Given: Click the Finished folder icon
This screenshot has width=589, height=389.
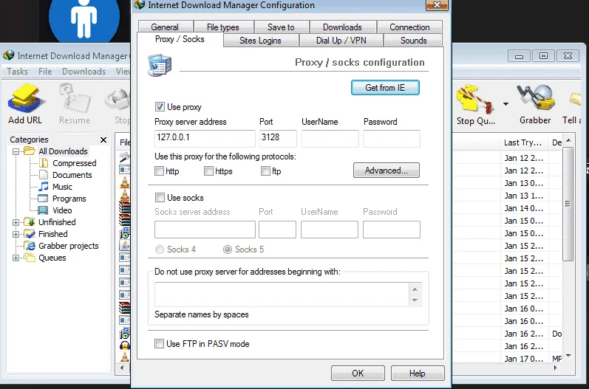Looking at the screenshot, I should pyautogui.click(x=30, y=234).
